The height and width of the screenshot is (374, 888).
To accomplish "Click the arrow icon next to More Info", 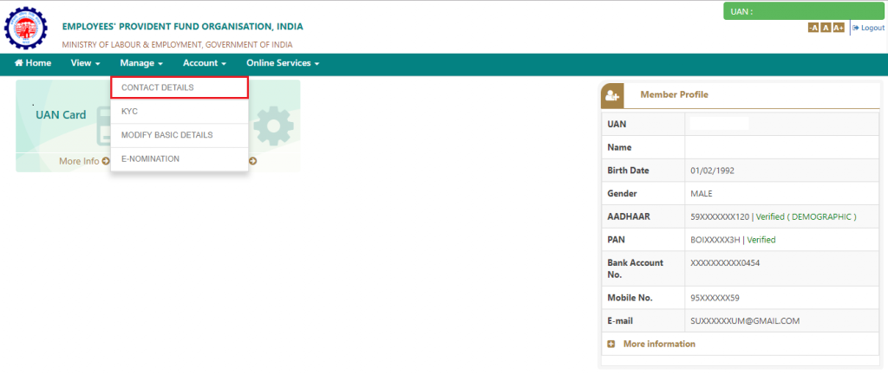I will 105,161.
